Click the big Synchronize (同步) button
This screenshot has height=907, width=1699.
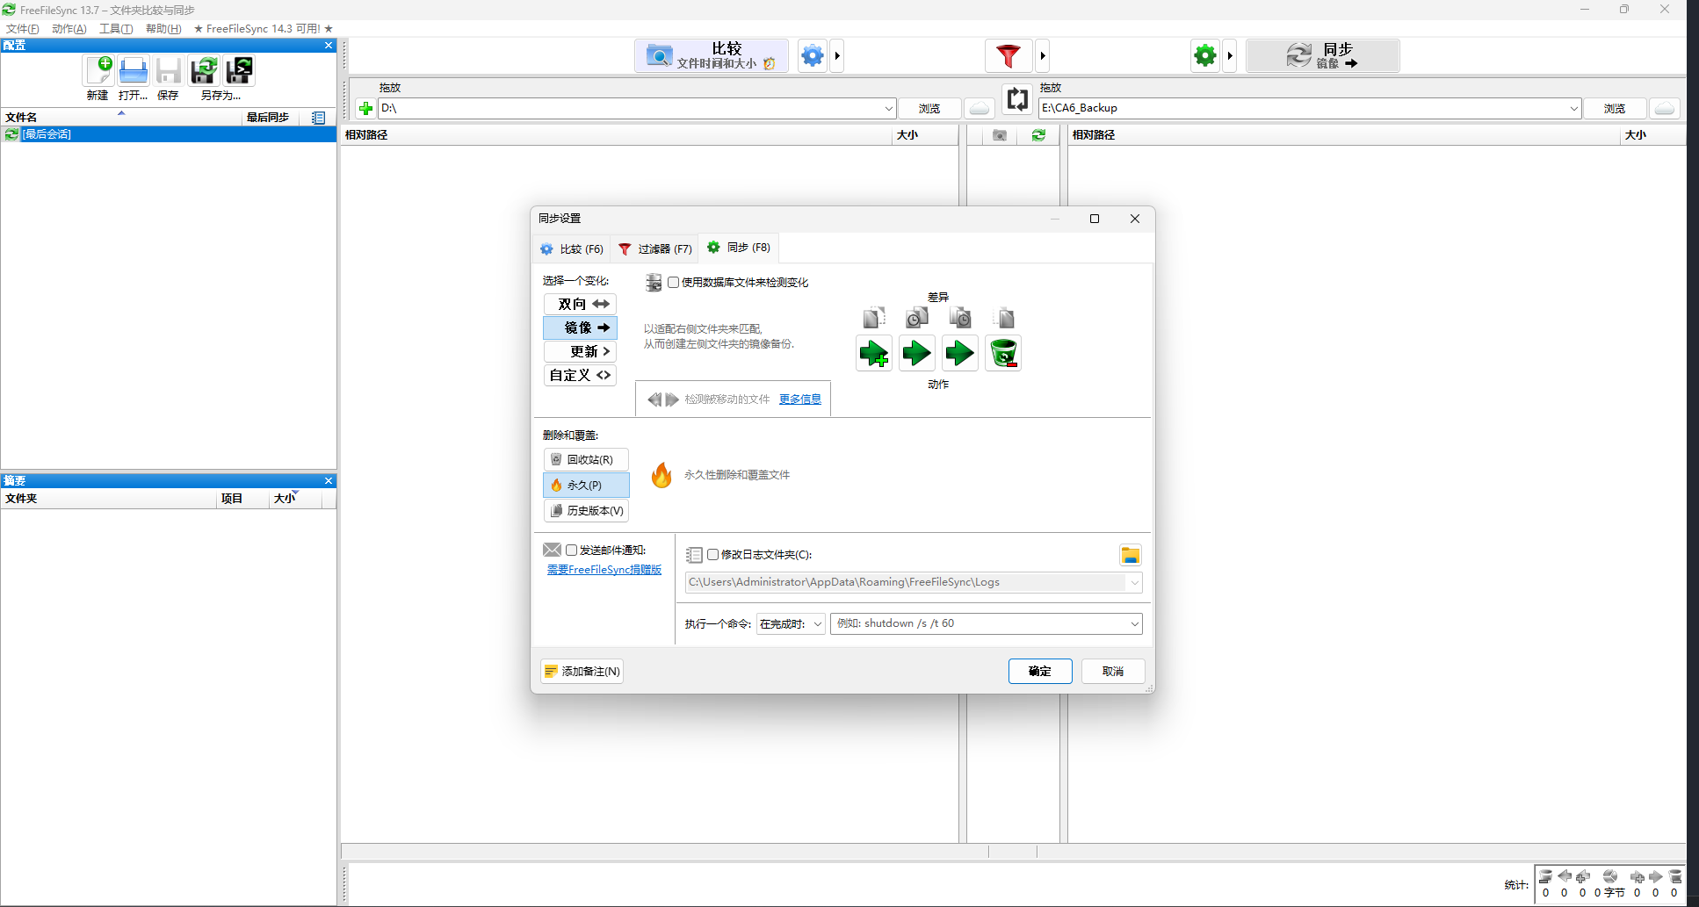[x=1323, y=56]
